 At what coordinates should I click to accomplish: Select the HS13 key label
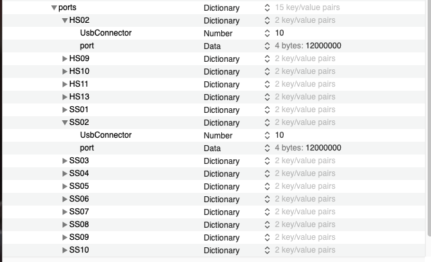point(79,97)
